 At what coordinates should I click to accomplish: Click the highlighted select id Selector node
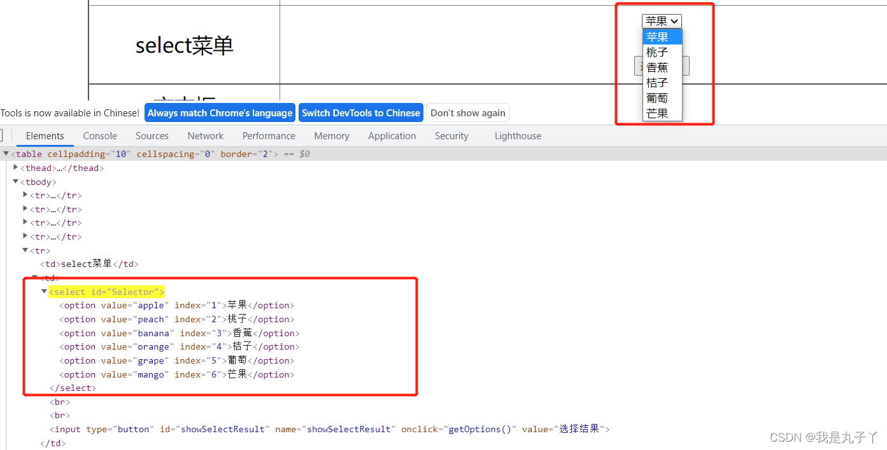tap(106, 291)
